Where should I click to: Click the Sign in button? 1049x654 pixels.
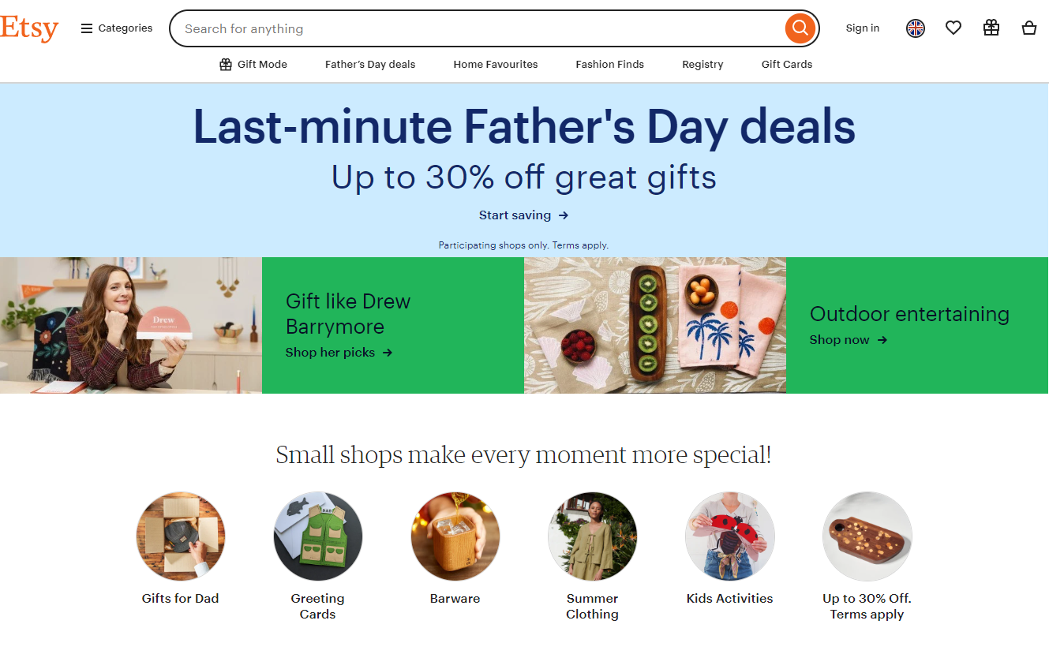coord(863,28)
